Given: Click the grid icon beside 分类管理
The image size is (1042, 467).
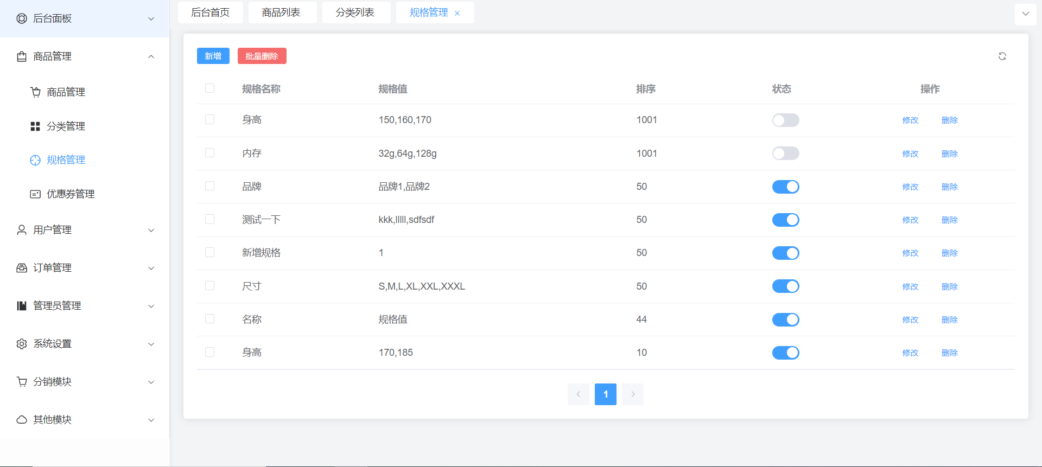Looking at the screenshot, I should 35,126.
